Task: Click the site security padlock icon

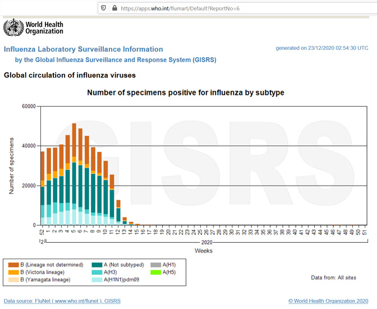Action: (x=114, y=8)
